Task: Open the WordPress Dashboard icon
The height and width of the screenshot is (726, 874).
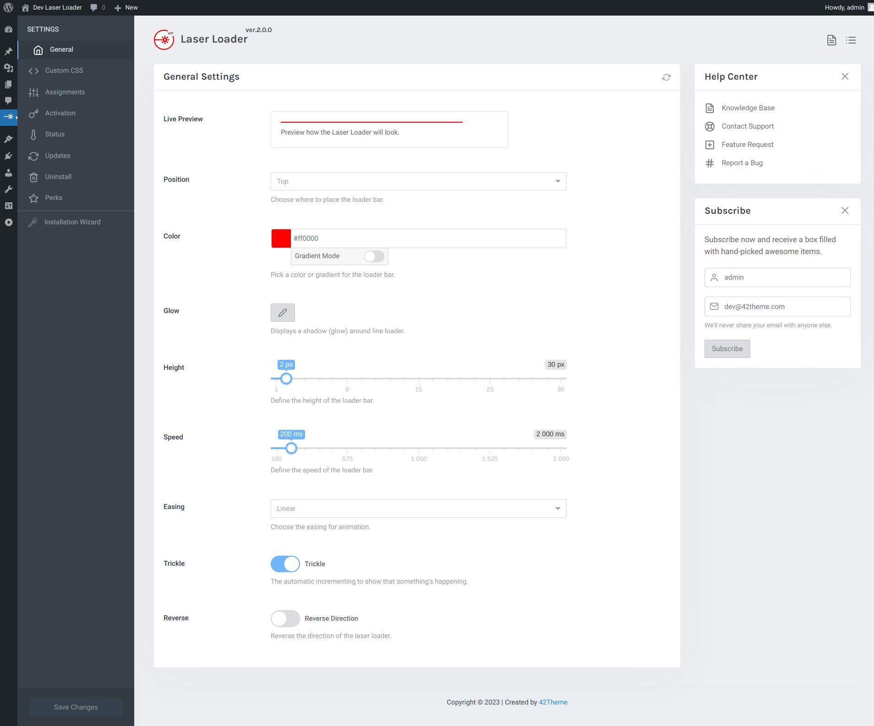Action: point(8,29)
